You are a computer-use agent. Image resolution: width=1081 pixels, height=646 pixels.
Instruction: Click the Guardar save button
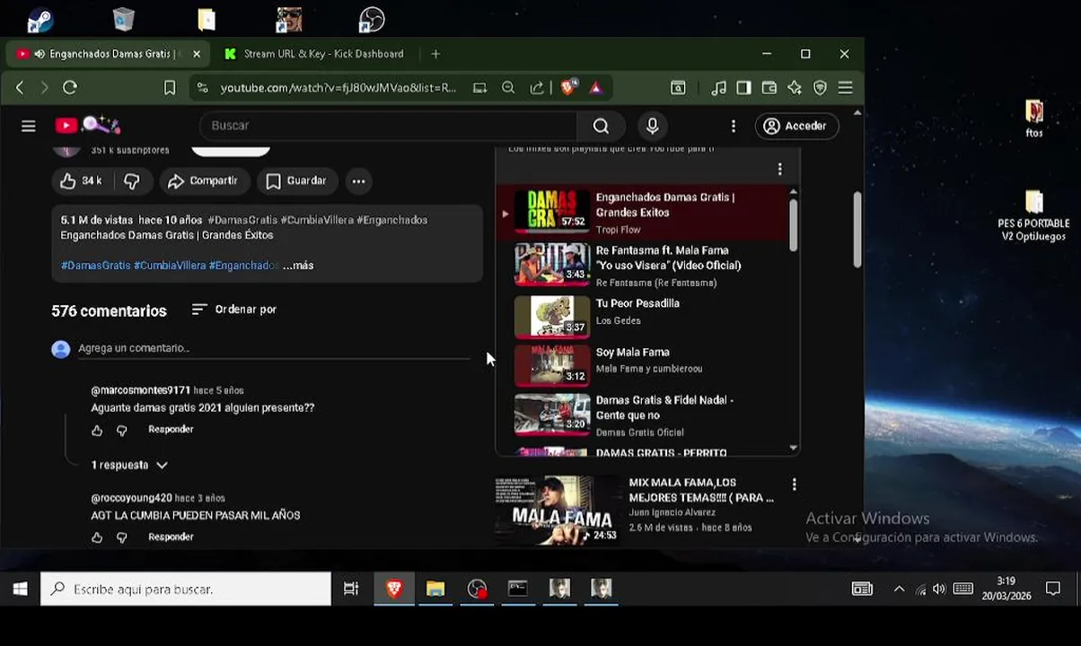point(296,181)
